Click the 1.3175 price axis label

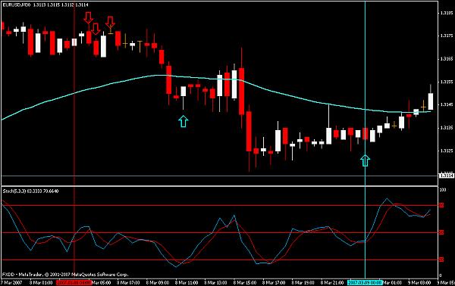[447, 36]
